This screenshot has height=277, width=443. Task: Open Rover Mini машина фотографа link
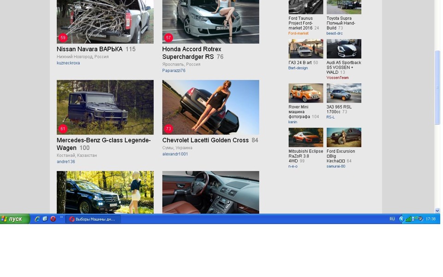tap(299, 112)
